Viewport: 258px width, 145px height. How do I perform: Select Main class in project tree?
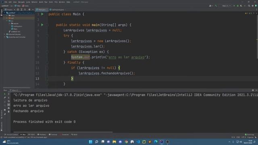click(x=14, y=29)
